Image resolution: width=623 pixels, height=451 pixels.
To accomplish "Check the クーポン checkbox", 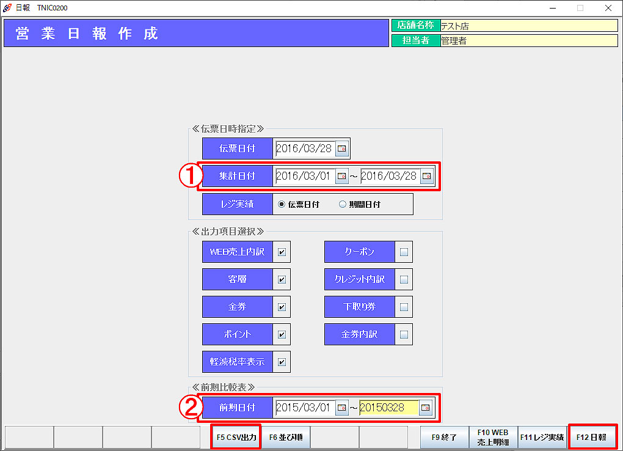I will [404, 252].
